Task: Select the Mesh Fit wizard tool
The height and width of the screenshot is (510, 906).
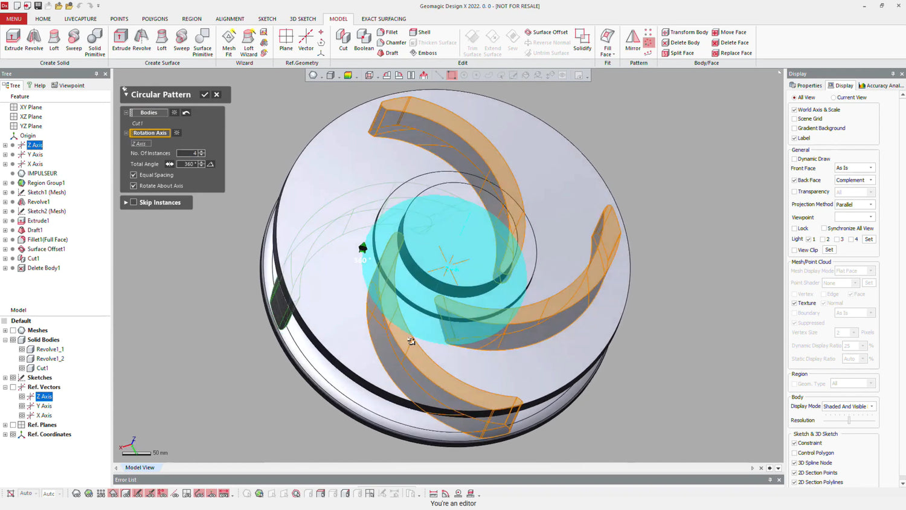Action: point(228,42)
